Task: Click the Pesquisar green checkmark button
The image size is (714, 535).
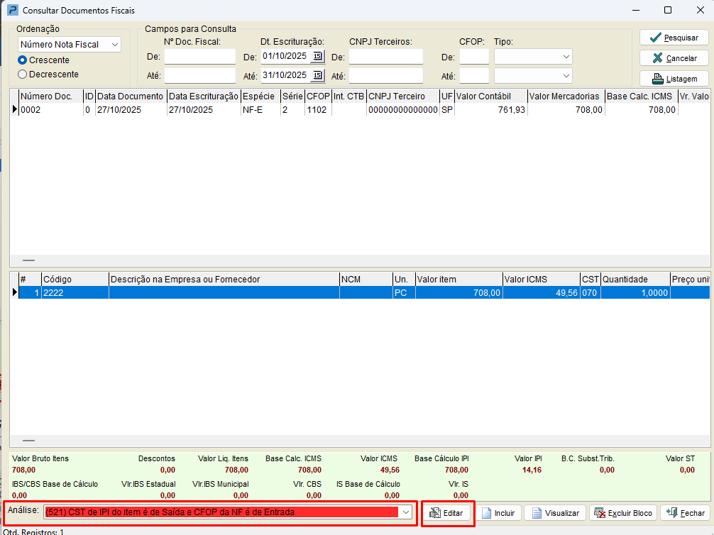Action: point(674,38)
